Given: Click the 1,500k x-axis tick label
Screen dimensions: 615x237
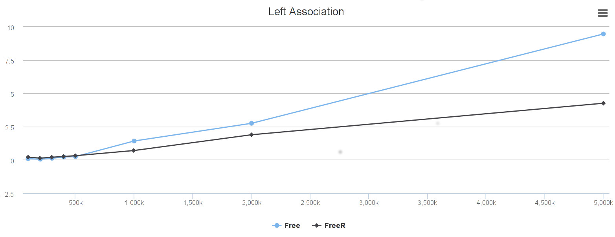Looking at the screenshot, I should tap(192, 203).
